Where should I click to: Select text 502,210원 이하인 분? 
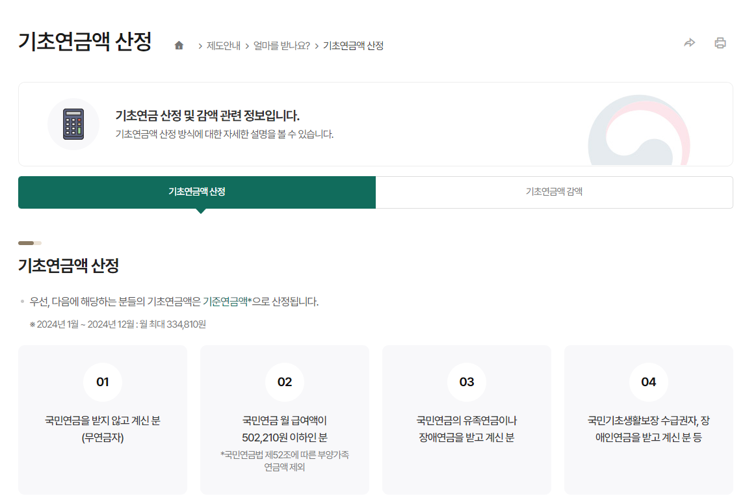(285, 437)
